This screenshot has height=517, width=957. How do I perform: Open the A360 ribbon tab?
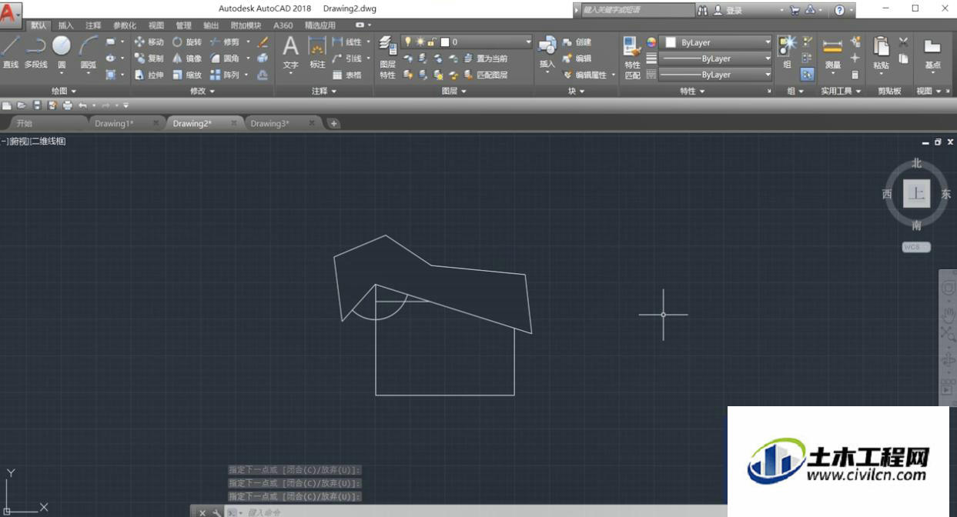coord(283,25)
